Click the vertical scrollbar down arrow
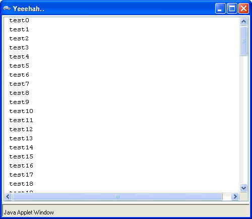The height and width of the screenshot is (219, 252). [243, 188]
